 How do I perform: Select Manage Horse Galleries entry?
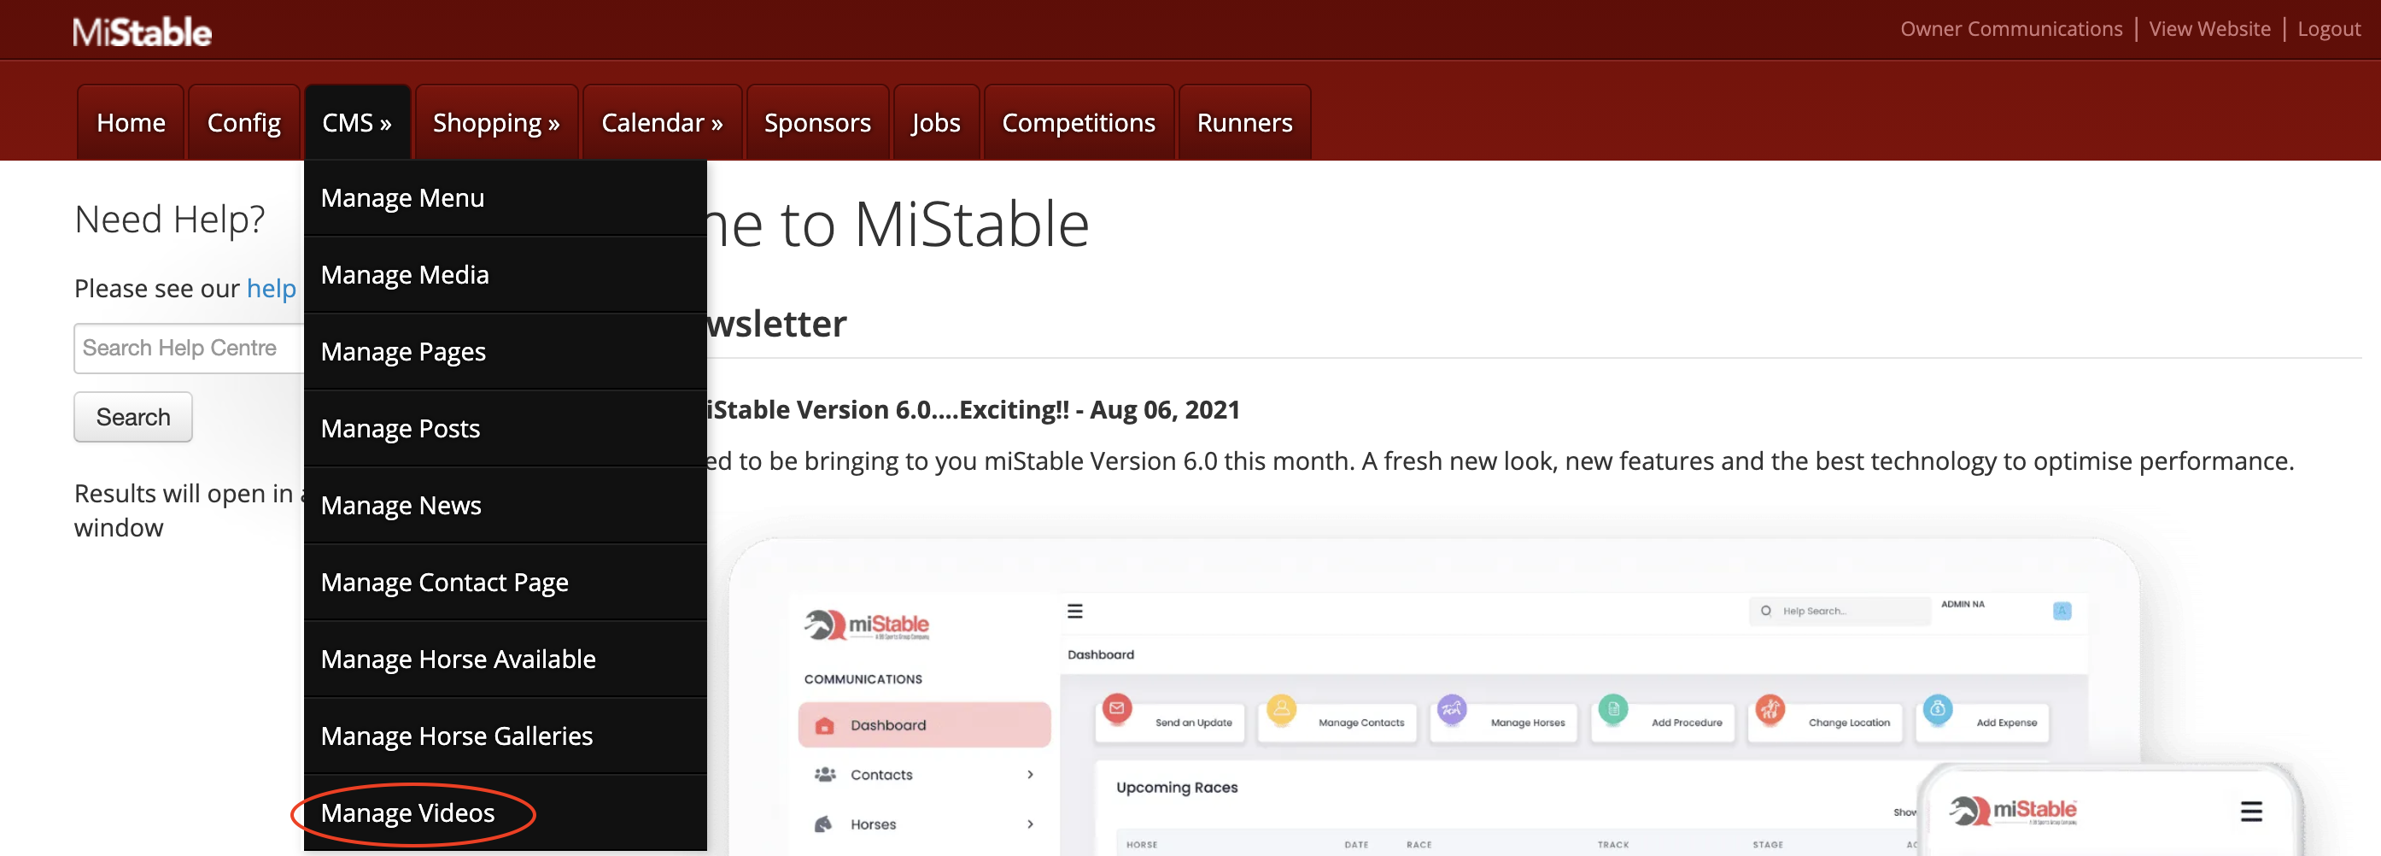(456, 736)
